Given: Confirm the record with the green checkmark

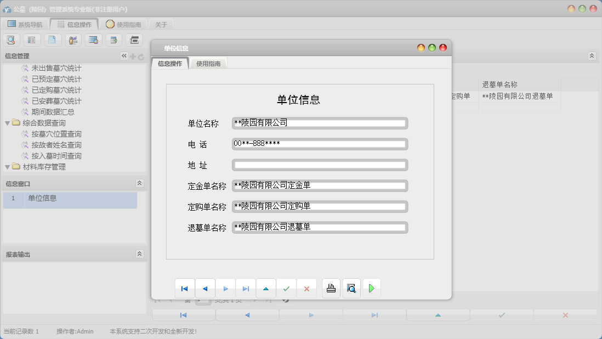Looking at the screenshot, I should [286, 288].
